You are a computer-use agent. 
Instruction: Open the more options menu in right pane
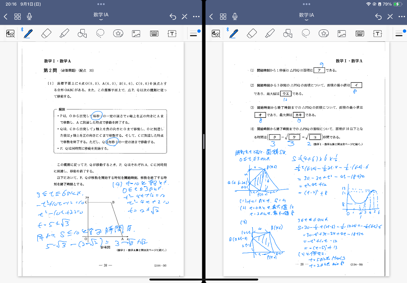401,16
